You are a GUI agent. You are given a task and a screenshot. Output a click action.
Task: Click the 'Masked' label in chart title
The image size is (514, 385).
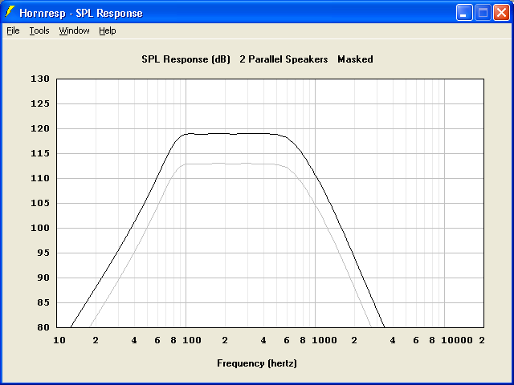pyautogui.click(x=355, y=59)
